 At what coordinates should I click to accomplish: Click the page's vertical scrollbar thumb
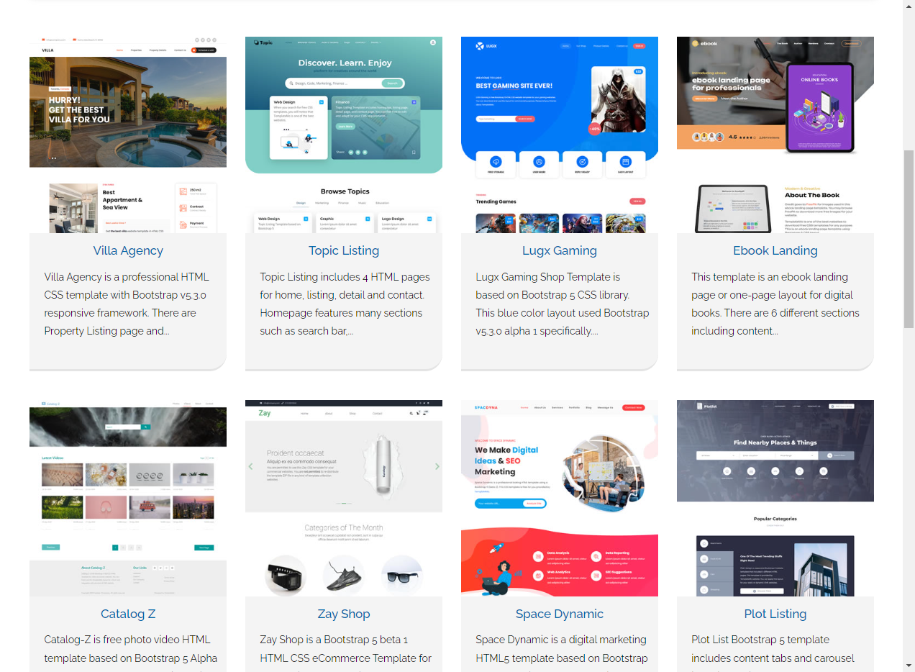[x=909, y=239]
